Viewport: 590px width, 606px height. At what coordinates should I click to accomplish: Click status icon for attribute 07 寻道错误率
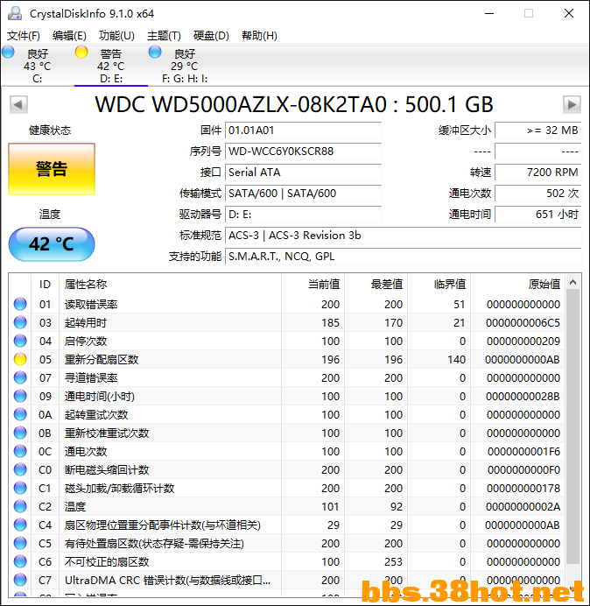click(x=20, y=377)
